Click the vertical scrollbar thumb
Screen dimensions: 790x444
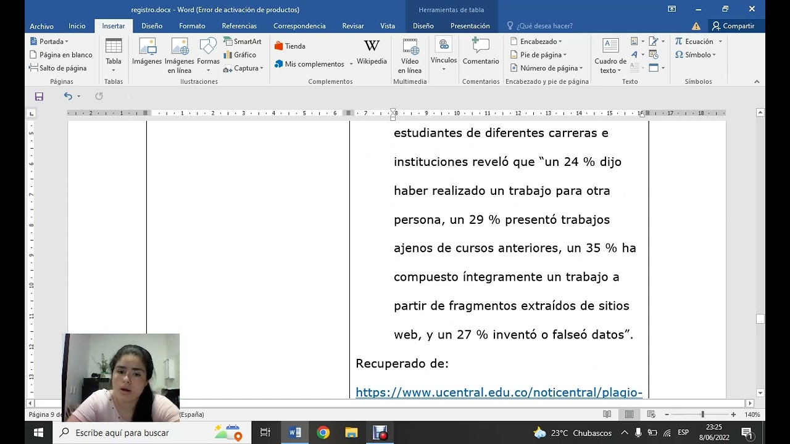pos(760,319)
